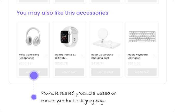175x112 pixels.
Task: Select the white keyboard product picture
Action: 142,37
